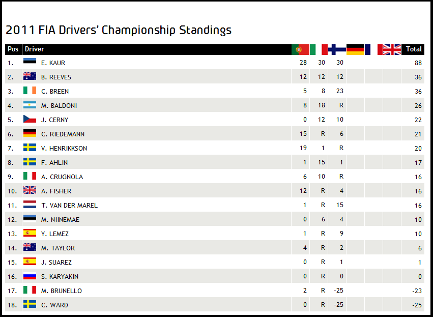The image size is (433, 317).
Task: Select driver name V. HENRIKKSON
Action: pyautogui.click(x=64, y=148)
